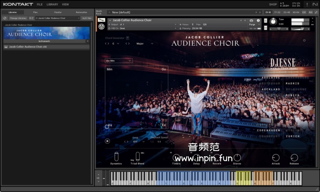Open the instrument edit wrench icon
The height and width of the screenshot is (192, 320).
[101, 20]
